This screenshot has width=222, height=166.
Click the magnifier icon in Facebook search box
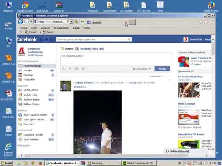[129, 40]
